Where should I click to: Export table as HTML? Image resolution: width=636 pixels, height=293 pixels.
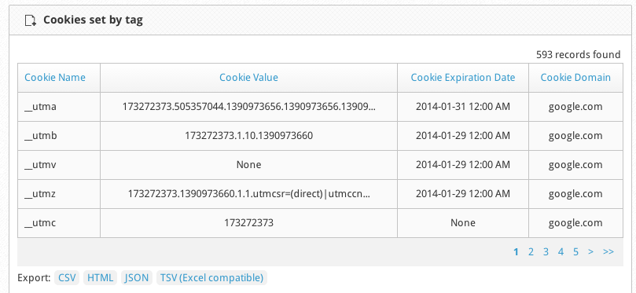tap(100, 277)
